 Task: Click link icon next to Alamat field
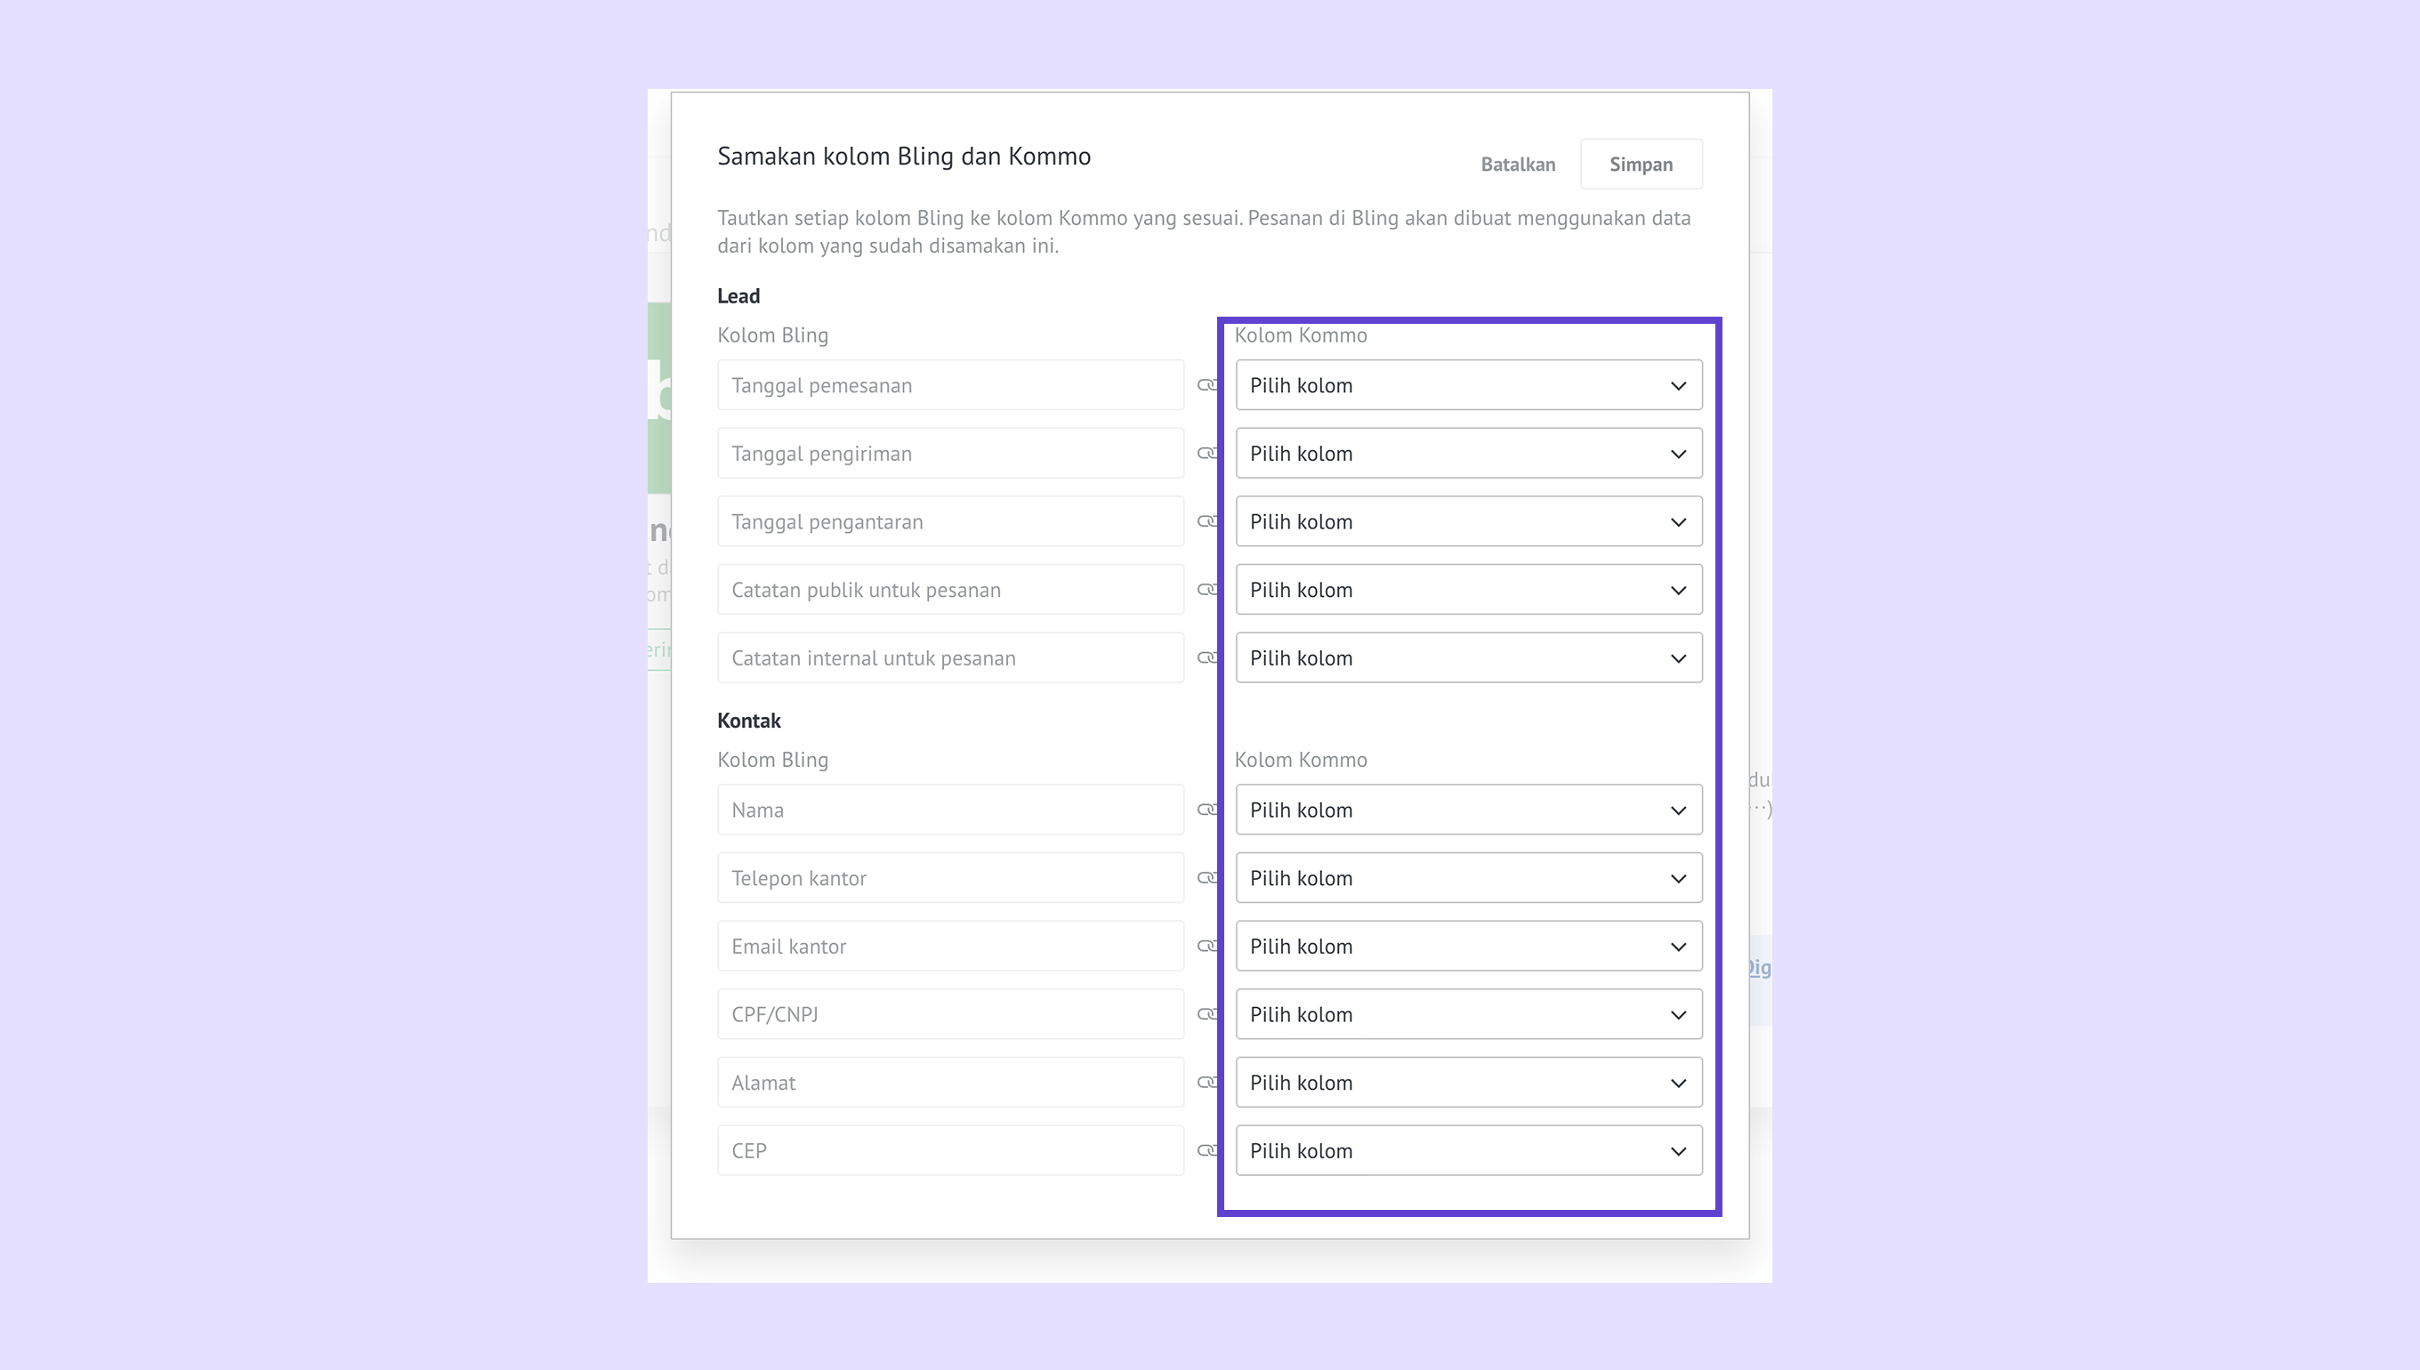pos(1206,1082)
